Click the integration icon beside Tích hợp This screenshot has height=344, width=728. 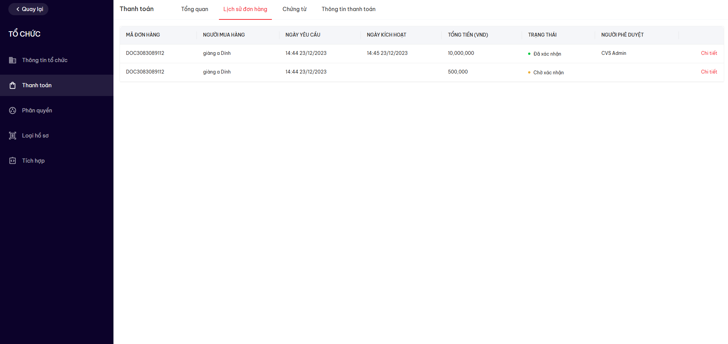click(x=13, y=161)
